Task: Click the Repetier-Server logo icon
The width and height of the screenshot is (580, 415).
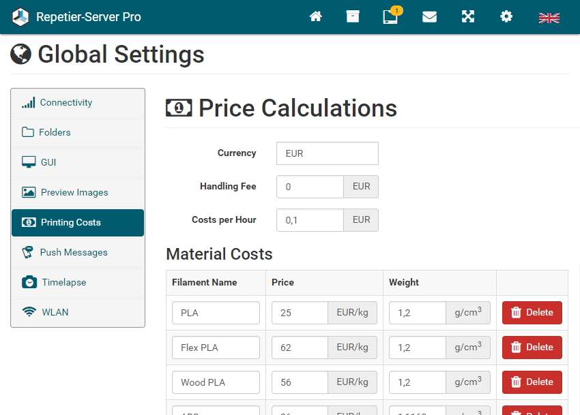Action: click(x=20, y=17)
